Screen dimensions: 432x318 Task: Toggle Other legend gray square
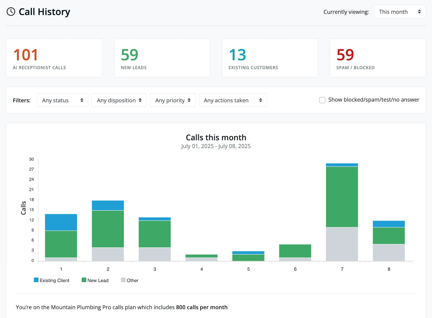123,280
